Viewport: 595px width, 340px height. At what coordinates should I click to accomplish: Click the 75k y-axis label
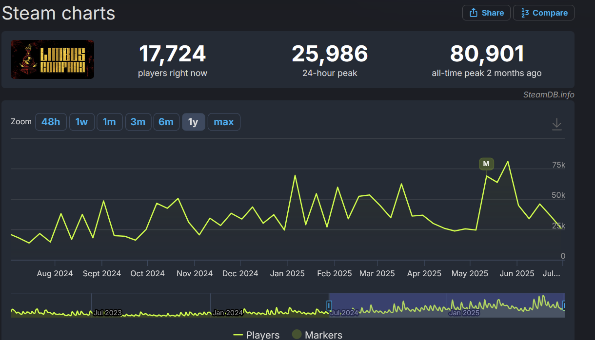pyautogui.click(x=558, y=165)
